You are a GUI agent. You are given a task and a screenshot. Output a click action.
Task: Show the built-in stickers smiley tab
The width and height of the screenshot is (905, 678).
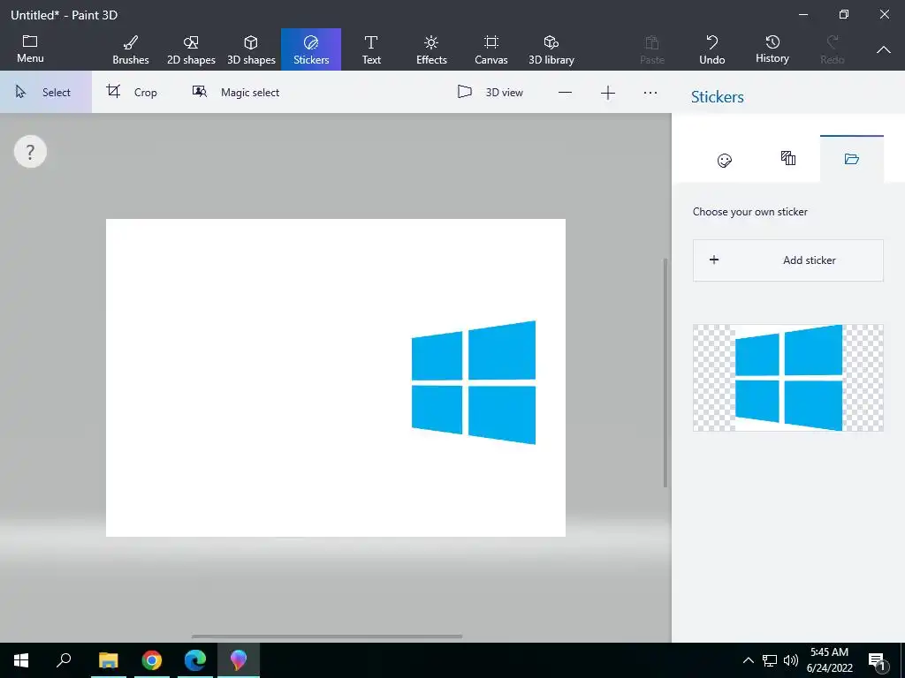(x=725, y=160)
